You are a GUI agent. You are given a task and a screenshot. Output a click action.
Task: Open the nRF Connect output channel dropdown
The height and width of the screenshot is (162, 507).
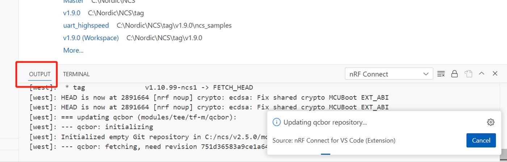[389, 74]
